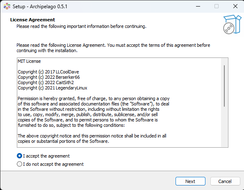The height and width of the screenshot is (190, 244).
Task: Click the 'Copyright (c) 2022 Berserker66' line
Action: (49, 77)
